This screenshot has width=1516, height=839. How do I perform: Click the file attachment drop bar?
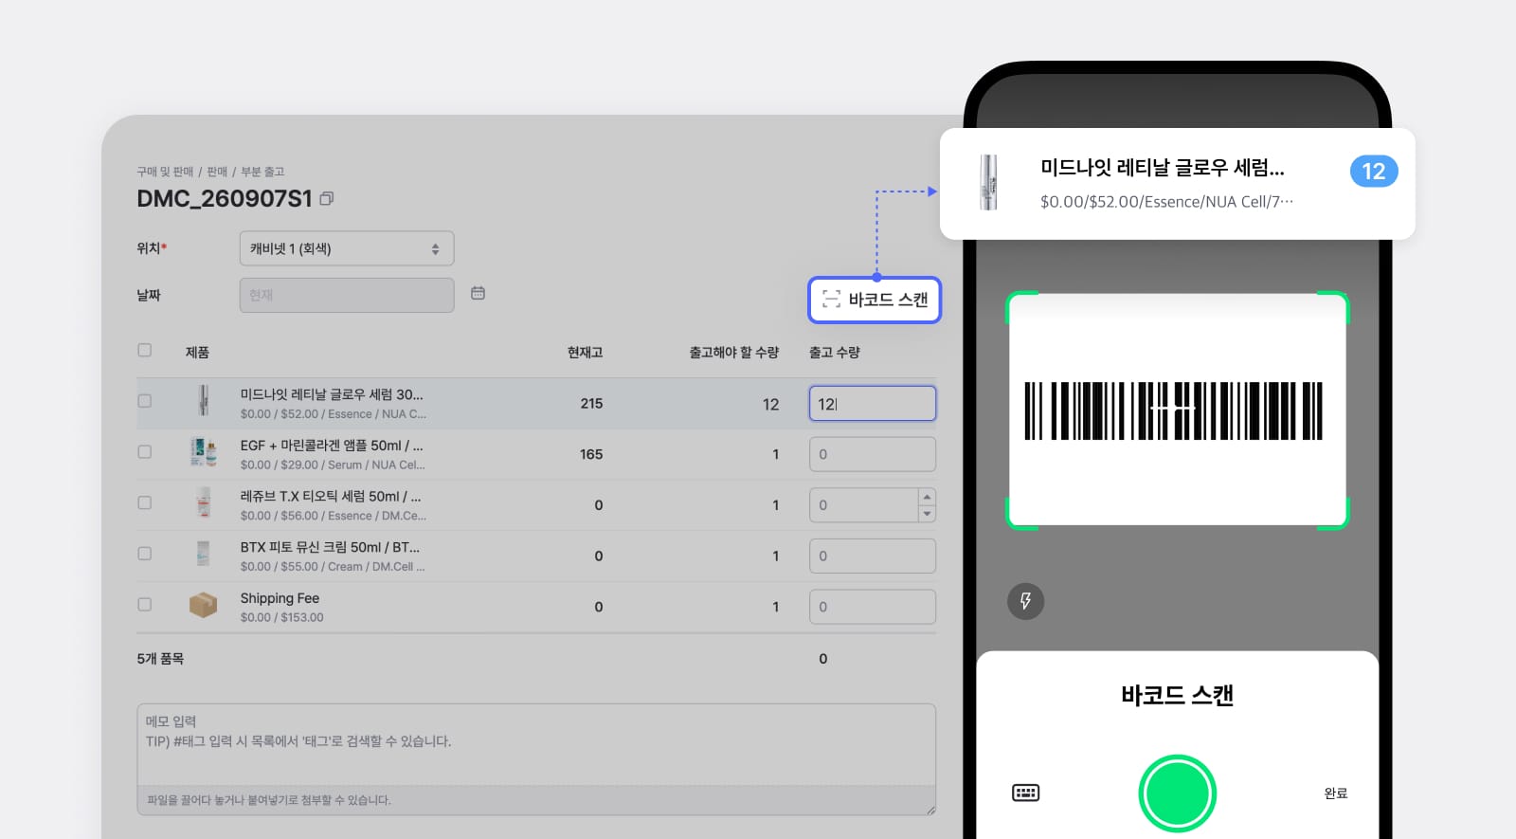(536, 800)
